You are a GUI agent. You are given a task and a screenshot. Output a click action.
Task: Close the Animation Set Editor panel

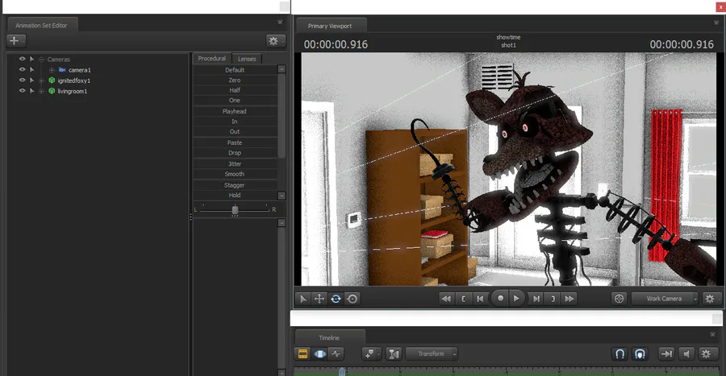click(x=280, y=22)
